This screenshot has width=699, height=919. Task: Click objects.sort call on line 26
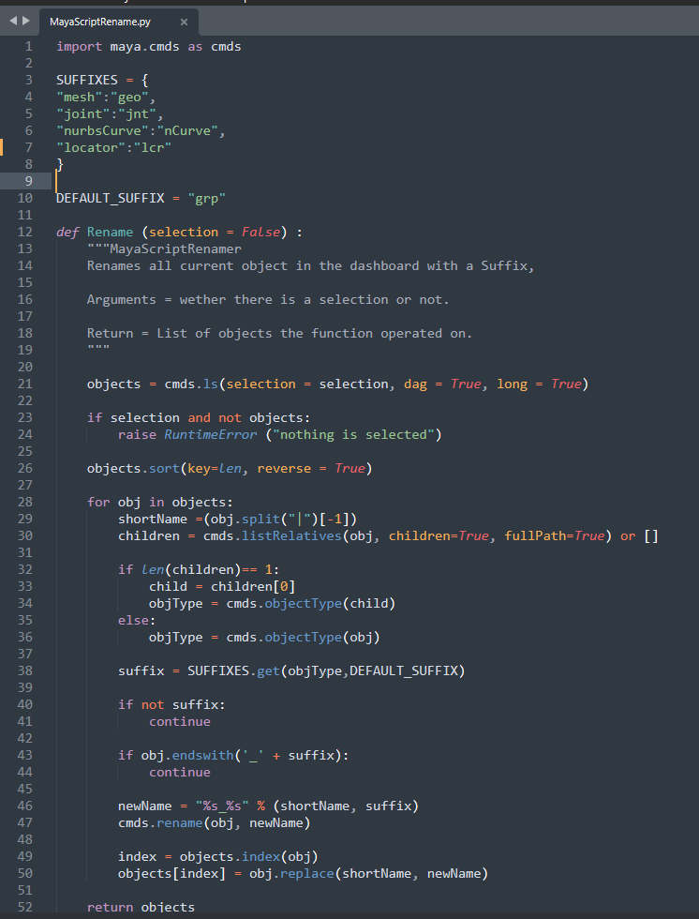[x=230, y=468]
